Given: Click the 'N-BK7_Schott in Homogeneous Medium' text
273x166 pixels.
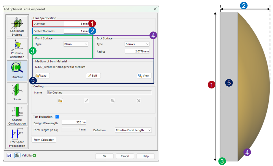Looking at the screenshot, I should (60, 67).
